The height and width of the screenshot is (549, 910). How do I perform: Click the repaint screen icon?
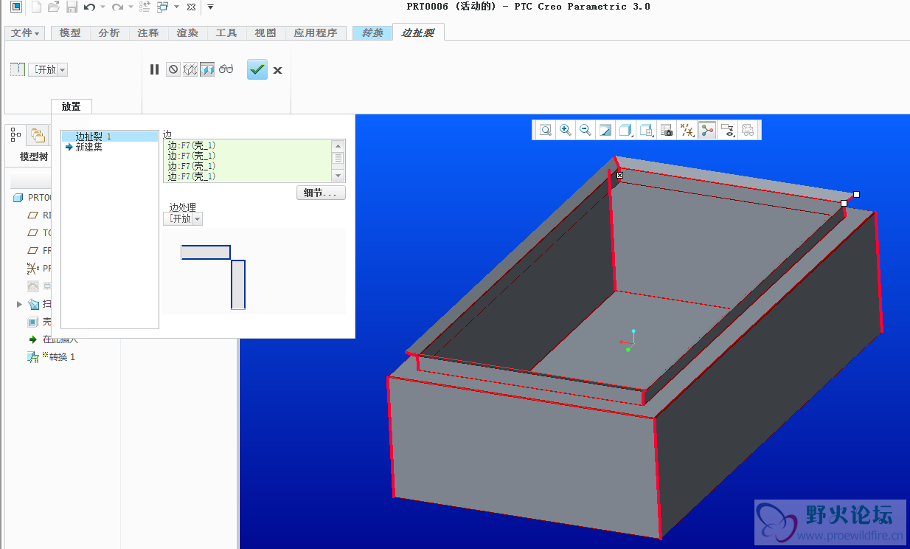(605, 130)
